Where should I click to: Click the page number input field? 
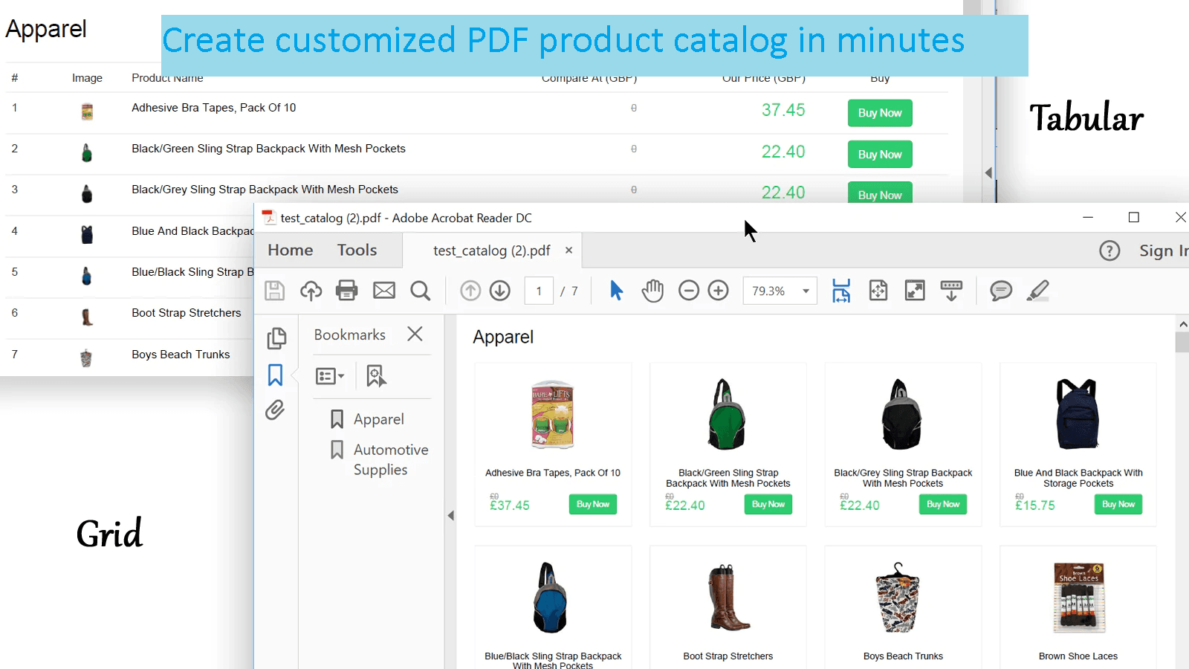coord(539,291)
